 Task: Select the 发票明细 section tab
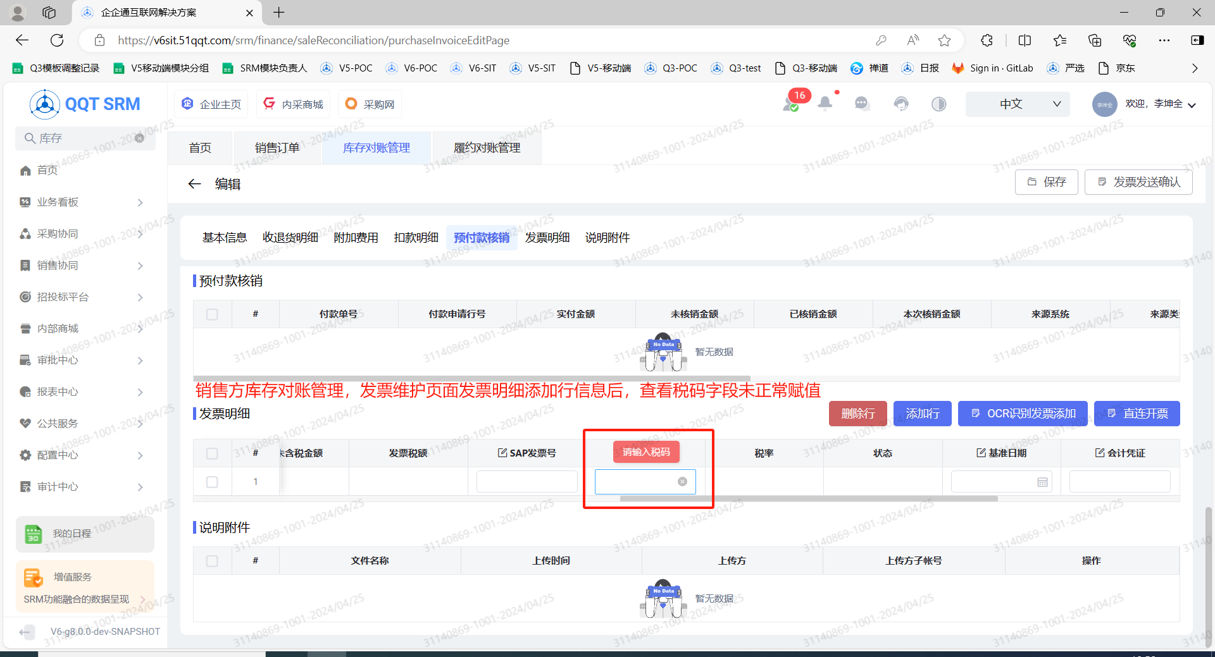point(547,238)
